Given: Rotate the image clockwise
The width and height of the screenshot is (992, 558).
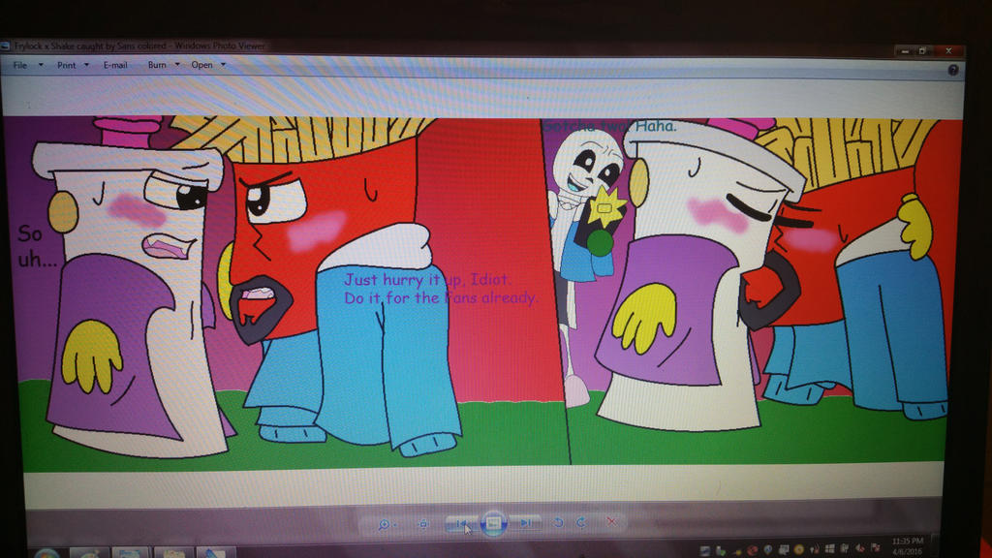Looking at the screenshot, I should pos(581,522).
